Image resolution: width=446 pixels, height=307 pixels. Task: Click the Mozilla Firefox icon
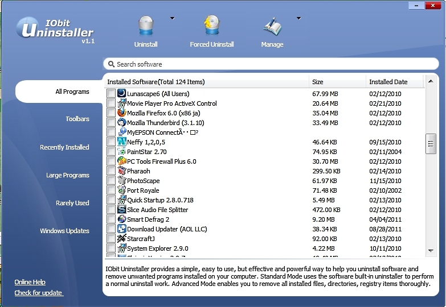pyautogui.click(x=122, y=113)
